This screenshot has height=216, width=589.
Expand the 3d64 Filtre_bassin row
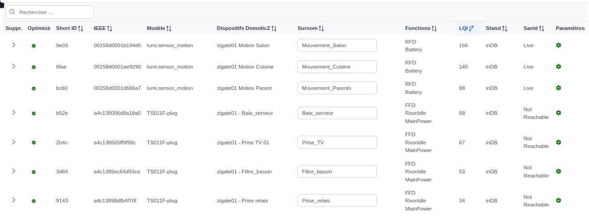(14, 171)
